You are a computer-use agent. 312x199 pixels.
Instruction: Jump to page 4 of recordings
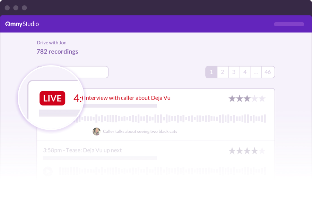pyautogui.click(x=245, y=72)
